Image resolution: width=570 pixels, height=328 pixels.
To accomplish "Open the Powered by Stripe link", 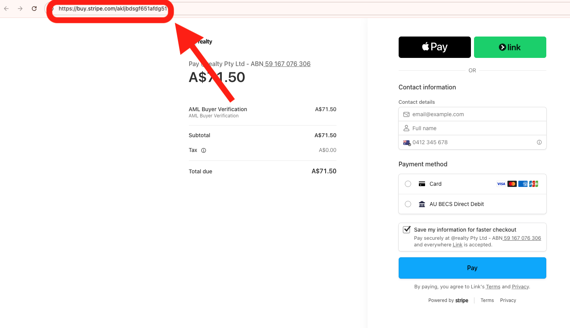I will point(448,300).
